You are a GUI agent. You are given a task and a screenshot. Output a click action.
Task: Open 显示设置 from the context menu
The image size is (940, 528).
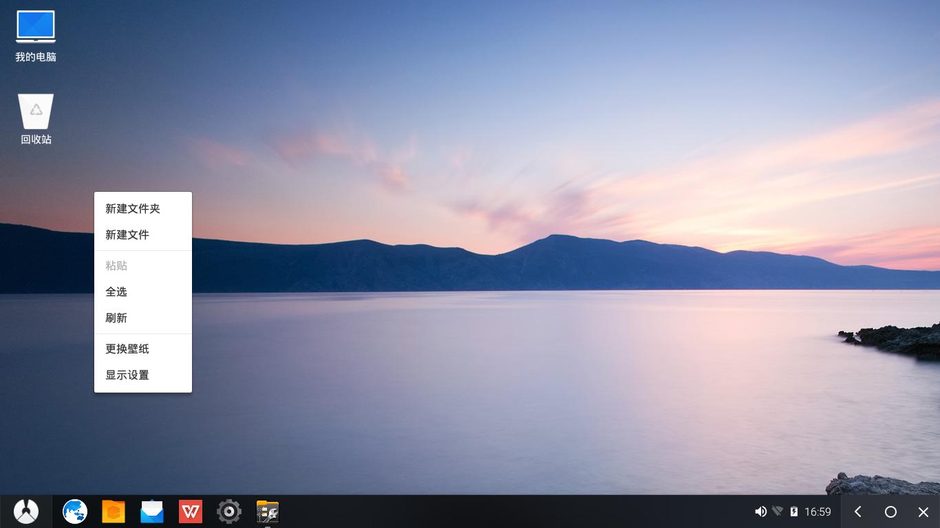pos(143,375)
